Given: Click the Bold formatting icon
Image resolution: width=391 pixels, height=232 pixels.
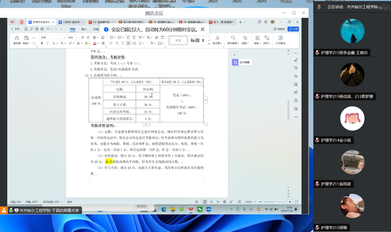Looking at the screenshot, I should [42, 43].
